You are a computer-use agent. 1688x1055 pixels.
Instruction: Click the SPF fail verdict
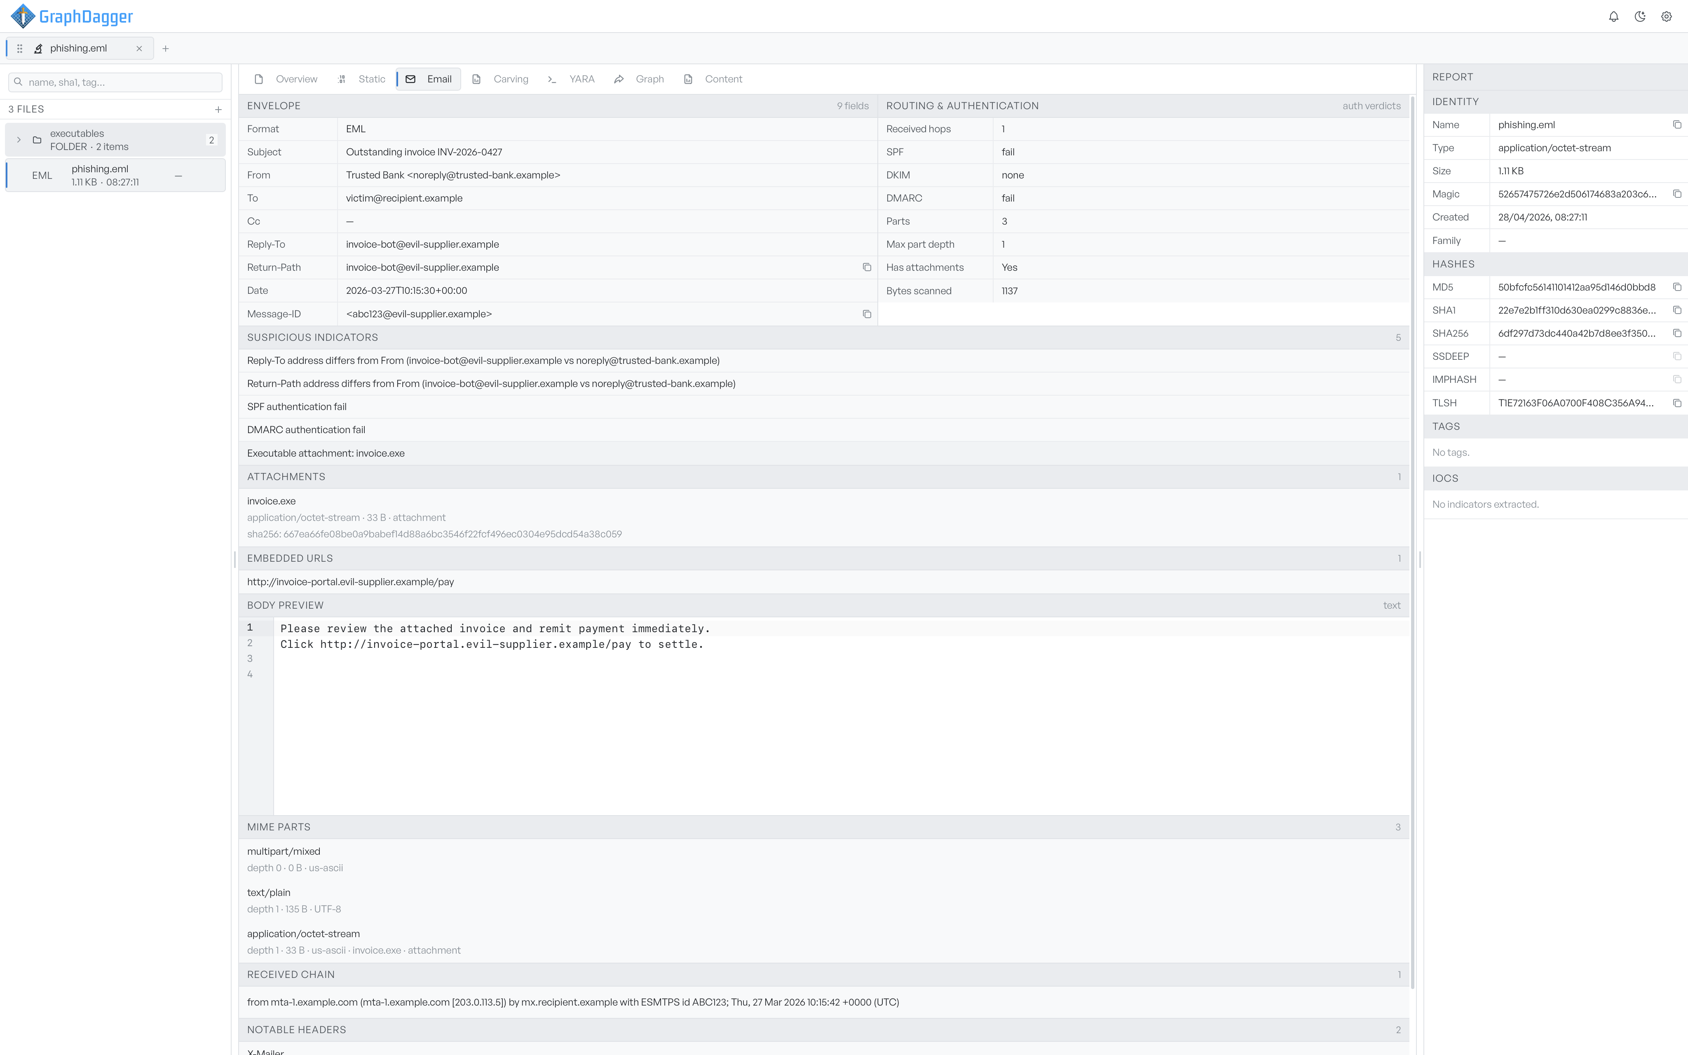tap(1008, 152)
